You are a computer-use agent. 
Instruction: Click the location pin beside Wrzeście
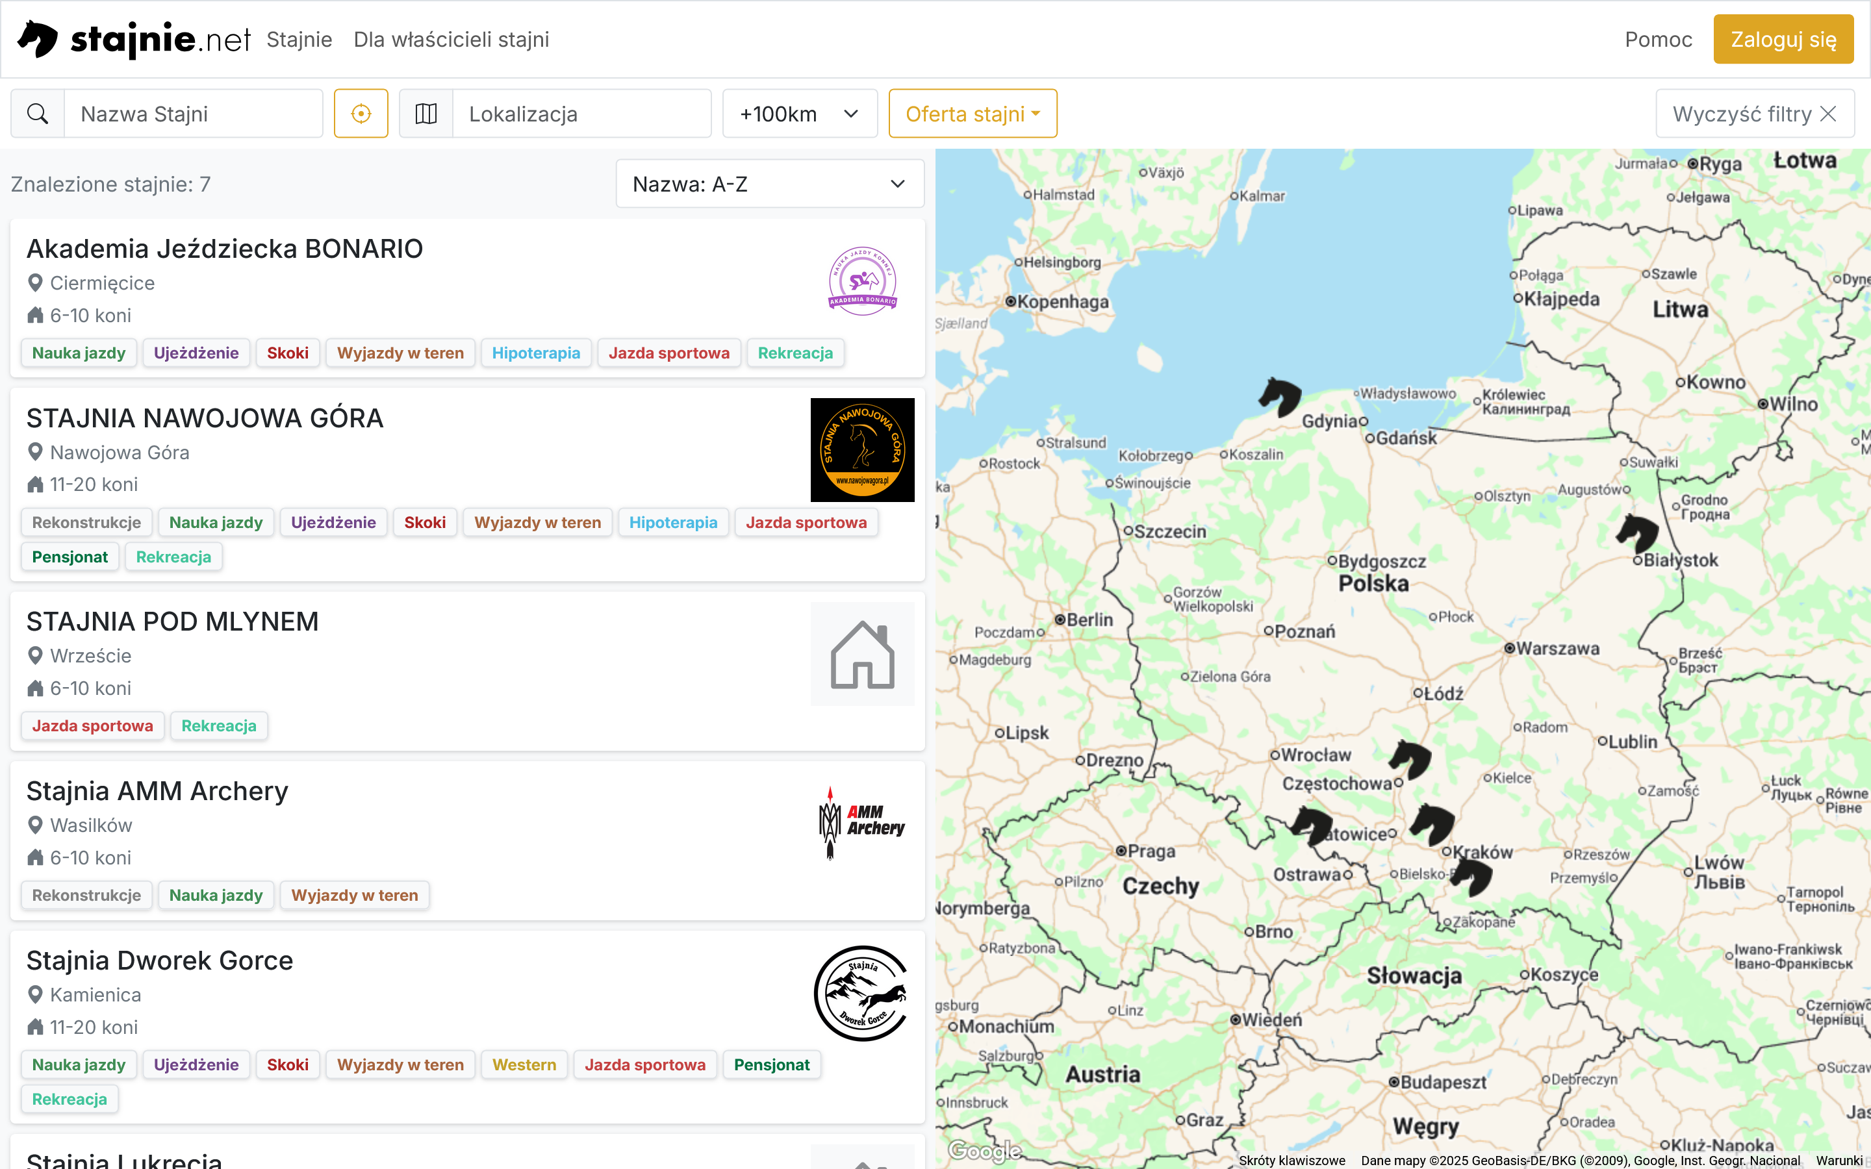point(35,656)
